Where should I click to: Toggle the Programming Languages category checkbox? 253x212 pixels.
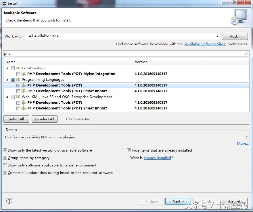point(13,80)
